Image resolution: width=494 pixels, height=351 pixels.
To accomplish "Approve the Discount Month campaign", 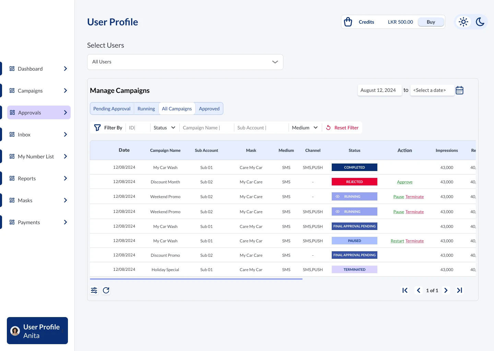I will (405, 182).
